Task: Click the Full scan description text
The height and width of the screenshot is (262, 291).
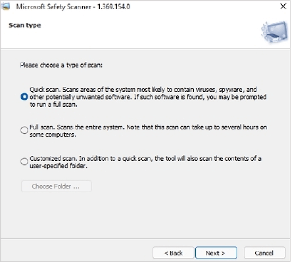Action: tap(145, 130)
